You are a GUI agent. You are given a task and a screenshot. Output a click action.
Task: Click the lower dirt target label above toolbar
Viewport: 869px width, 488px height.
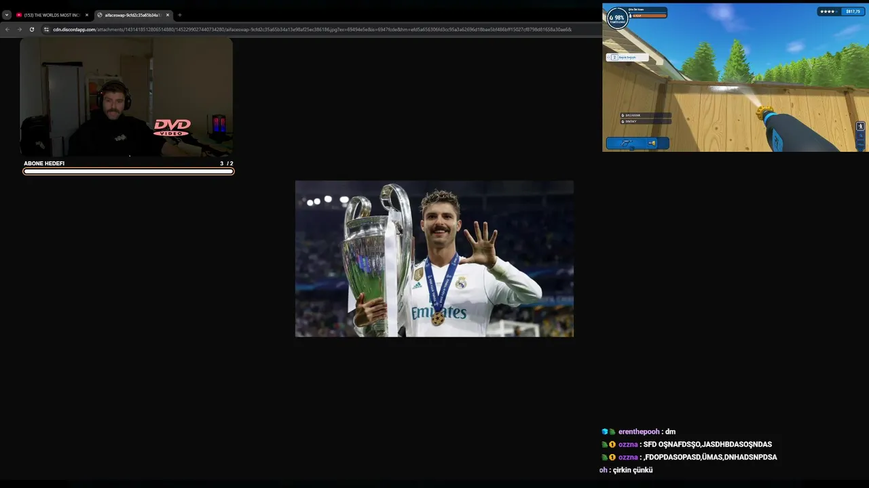(645, 121)
